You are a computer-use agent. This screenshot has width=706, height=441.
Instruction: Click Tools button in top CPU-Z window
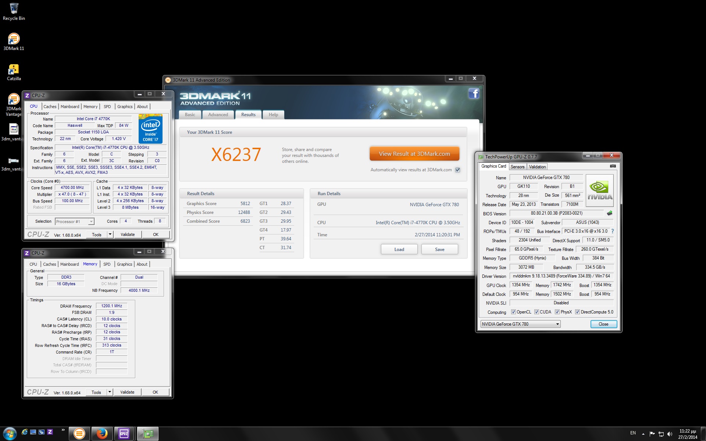pyautogui.click(x=97, y=234)
